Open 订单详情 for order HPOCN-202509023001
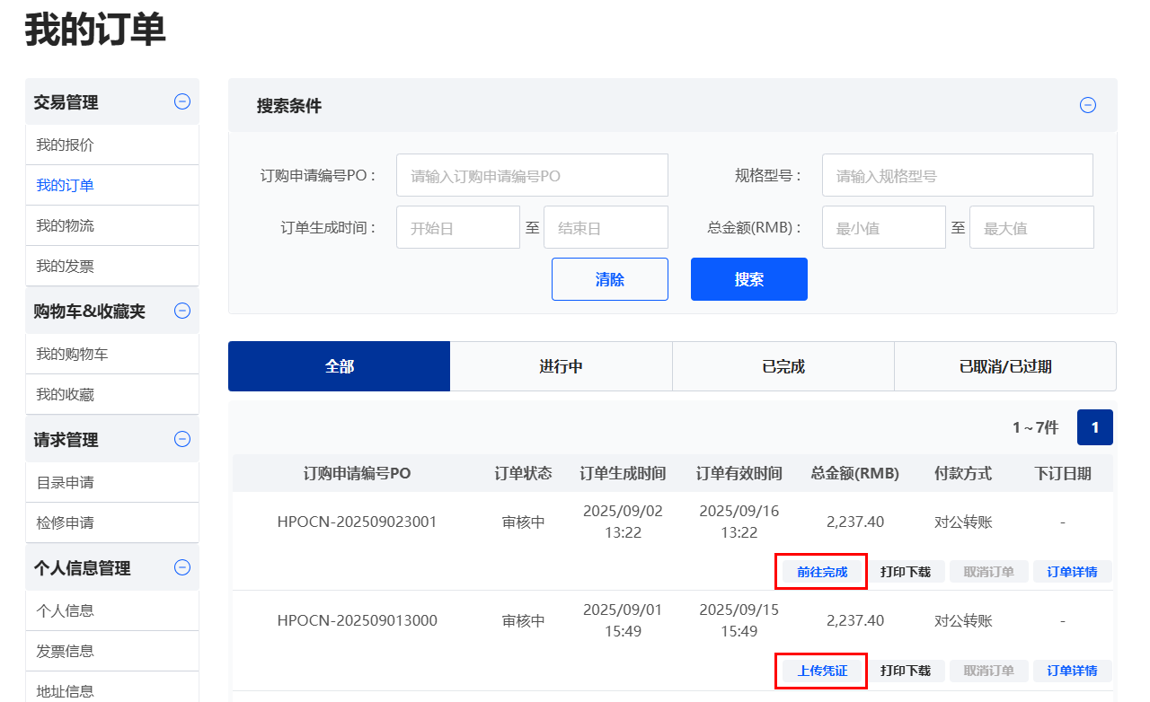This screenshot has width=1150, height=702. tap(1072, 572)
